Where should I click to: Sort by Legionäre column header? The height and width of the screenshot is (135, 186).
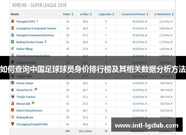tap(106, 14)
